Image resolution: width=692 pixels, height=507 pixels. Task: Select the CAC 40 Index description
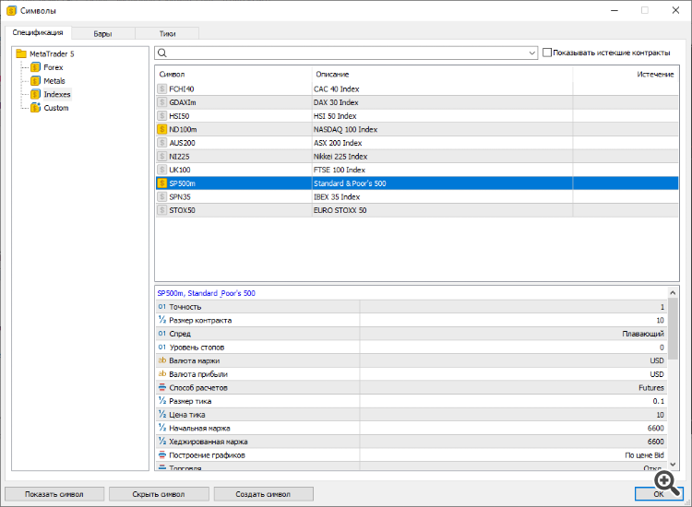coord(336,89)
